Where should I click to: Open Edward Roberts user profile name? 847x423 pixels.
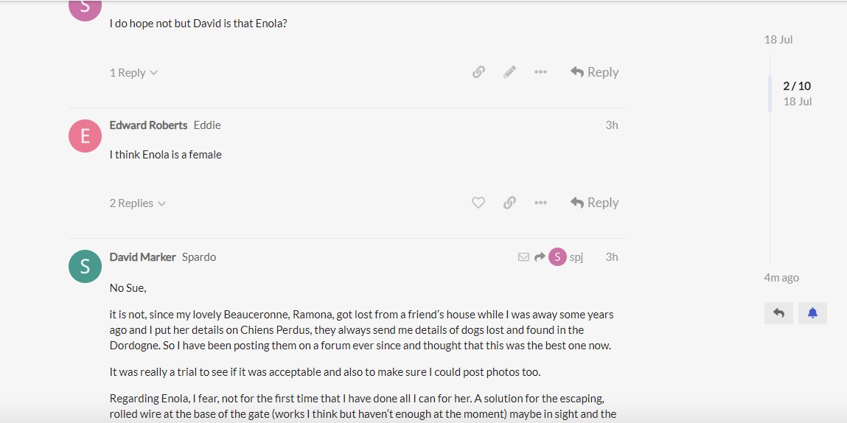click(x=149, y=125)
